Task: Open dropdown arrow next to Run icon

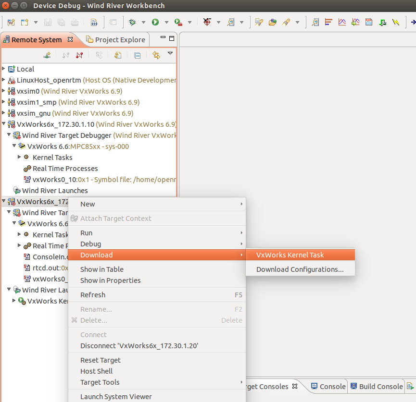Action: pos(166,23)
